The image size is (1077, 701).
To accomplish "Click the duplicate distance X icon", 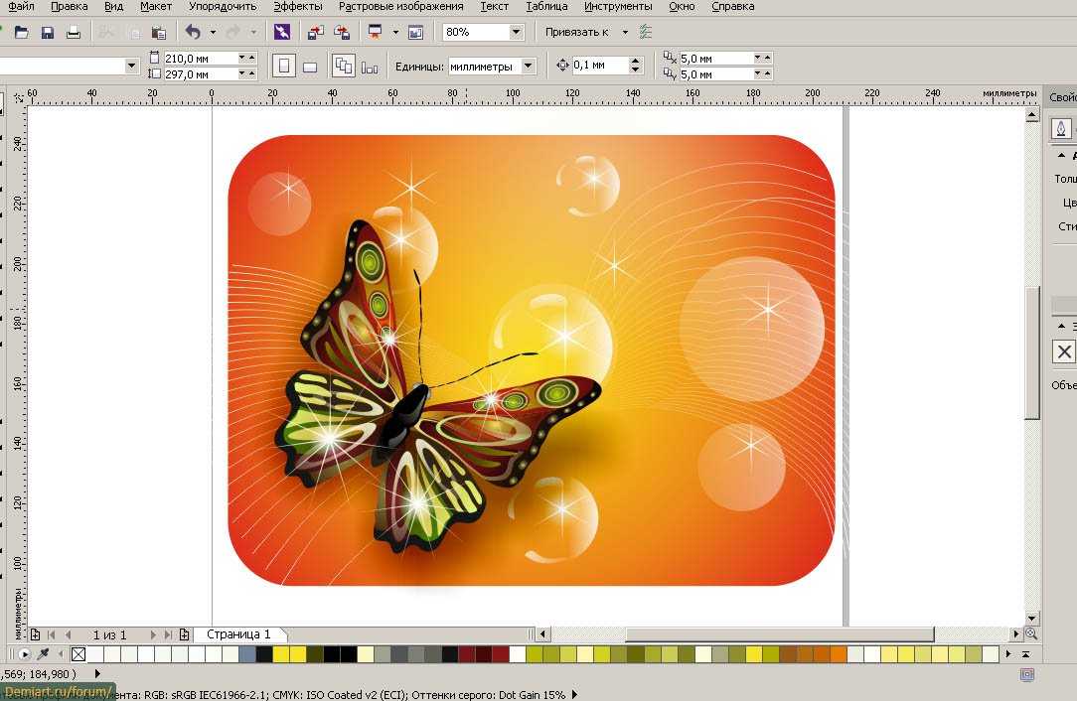I will tap(669, 58).
